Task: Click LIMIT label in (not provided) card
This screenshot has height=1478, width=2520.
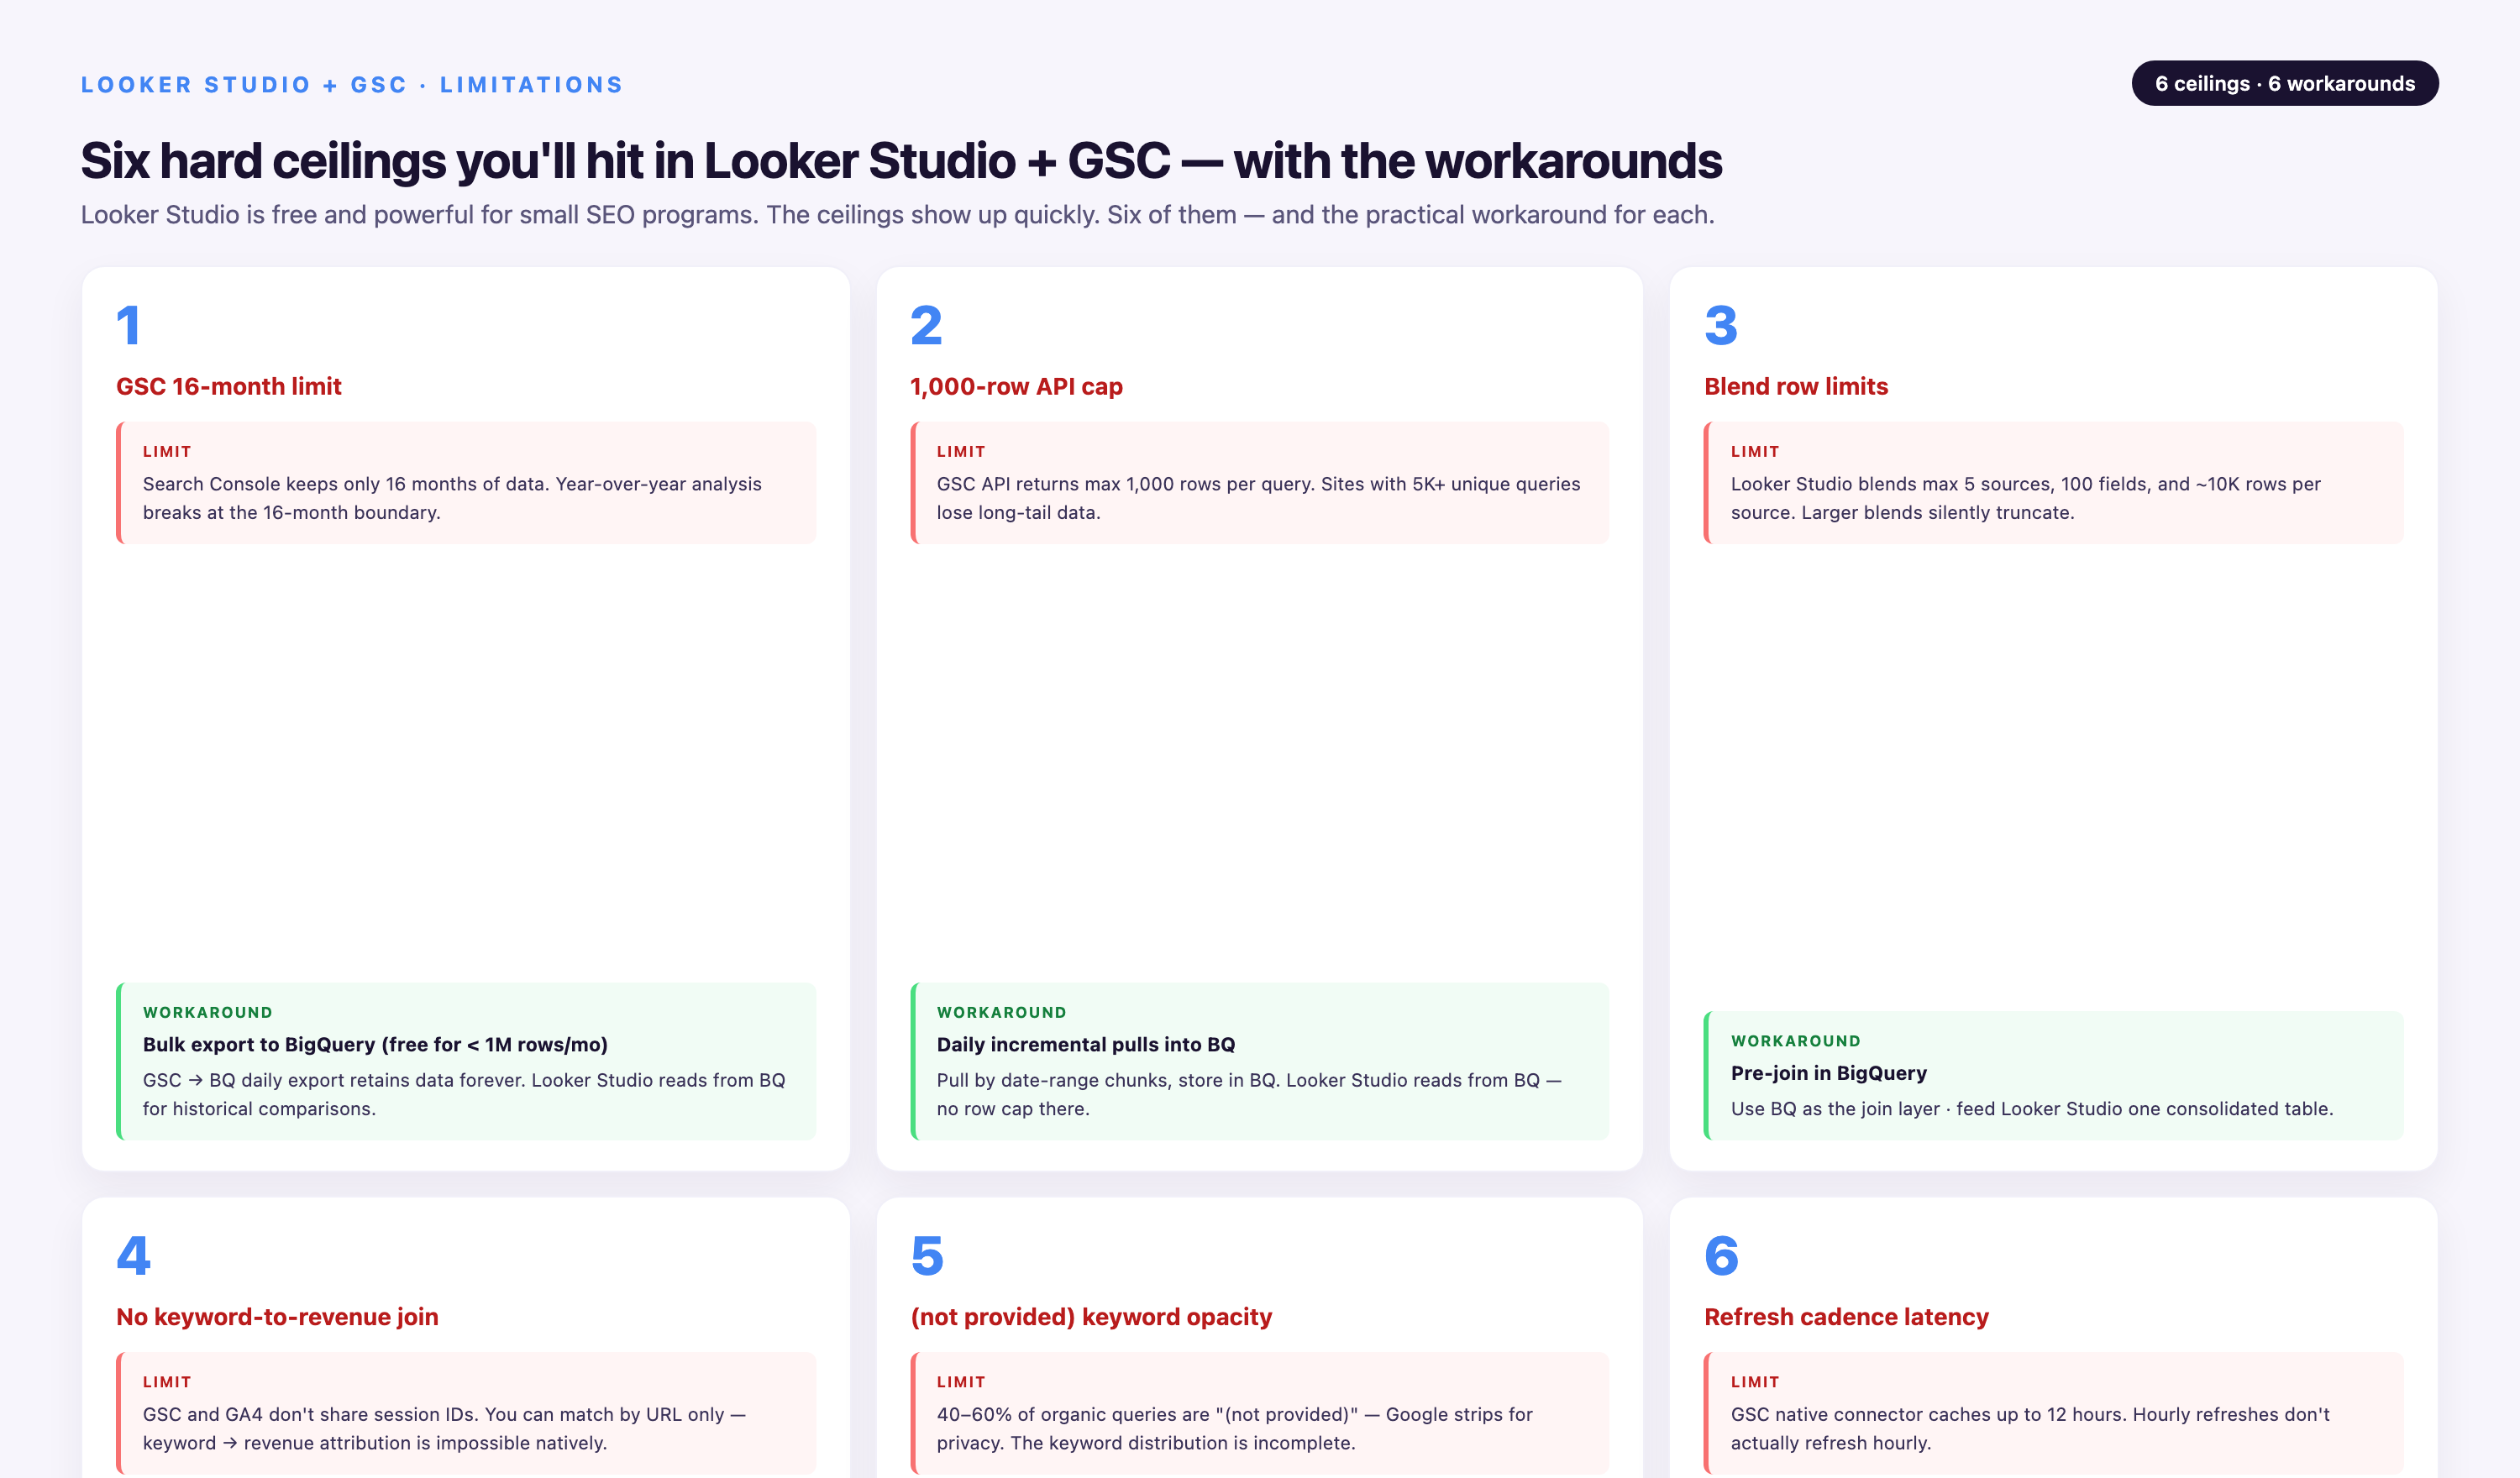Action: point(961,1381)
